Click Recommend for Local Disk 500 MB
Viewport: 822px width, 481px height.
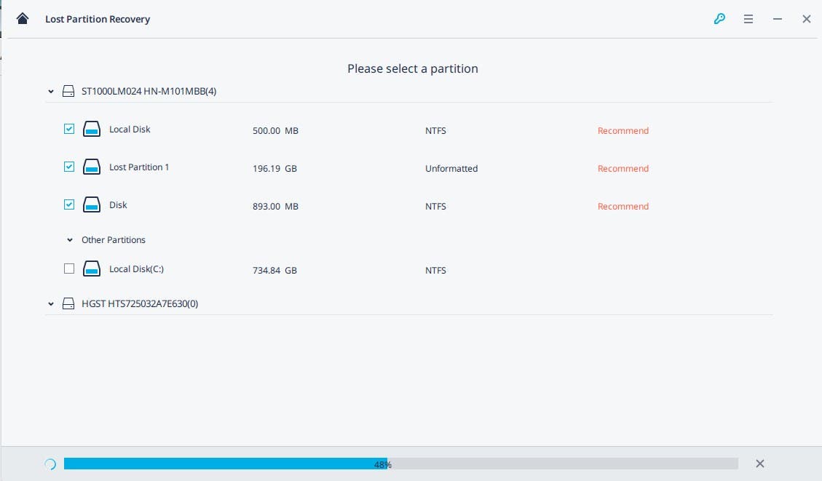(623, 130)
